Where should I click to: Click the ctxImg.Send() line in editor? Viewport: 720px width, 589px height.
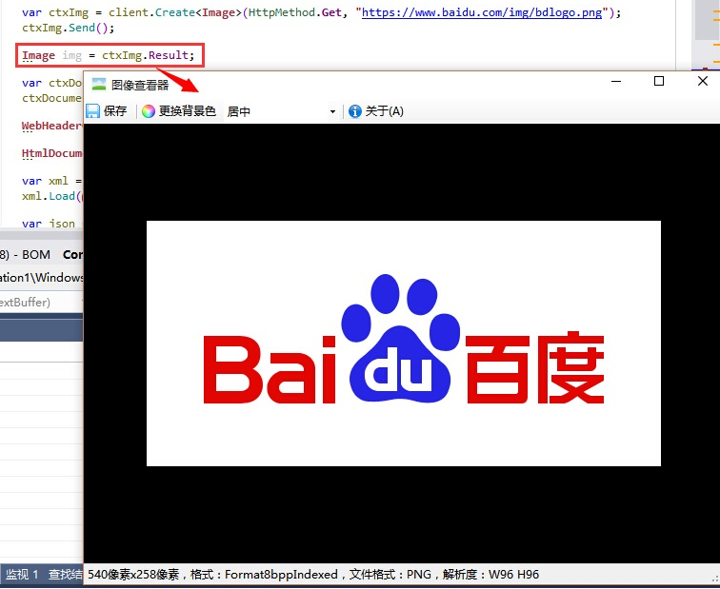(x=68, y=28)
